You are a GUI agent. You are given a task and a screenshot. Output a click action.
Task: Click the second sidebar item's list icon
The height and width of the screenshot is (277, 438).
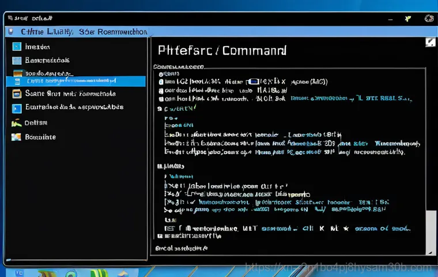(17, 60)
